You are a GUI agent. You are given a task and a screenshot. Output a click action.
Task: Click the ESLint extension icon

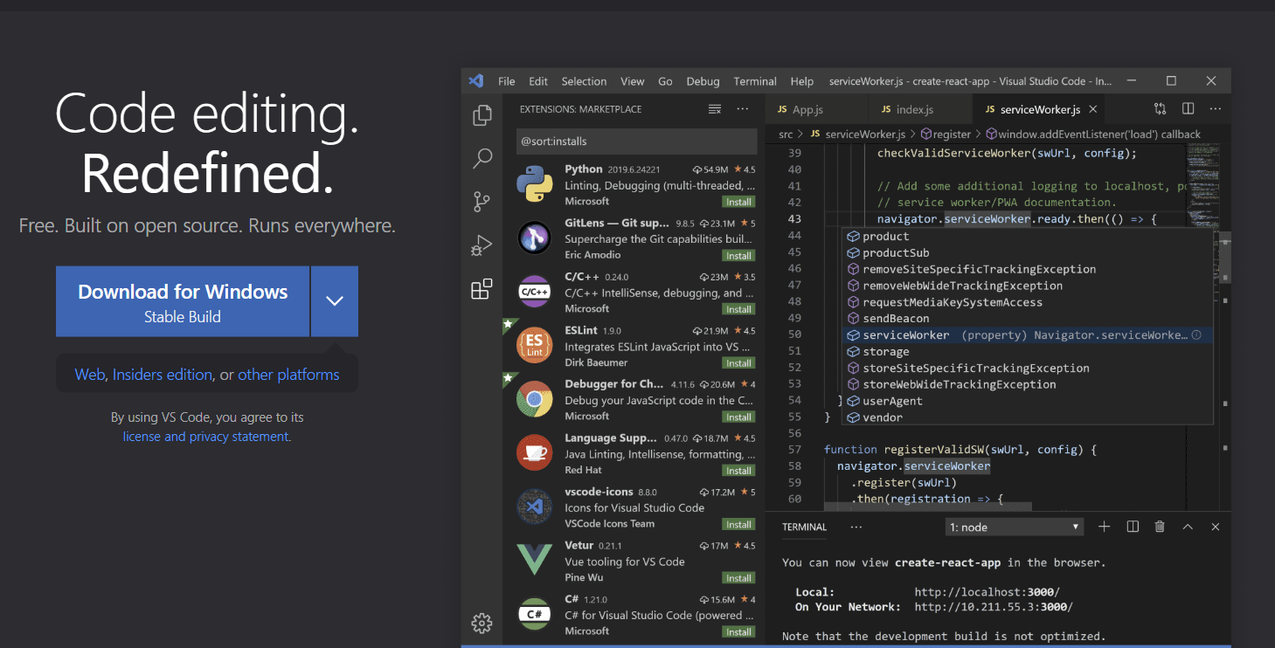(534, 345)
